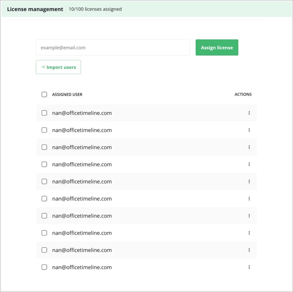The height and width of the screenshot is (292, 293).
Task: Toggle the select-all checkbox beside Assigned User
Action: [x=44, y=94]
